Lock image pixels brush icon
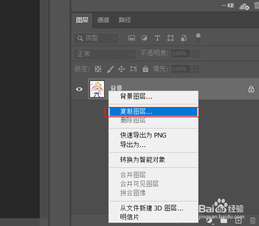This screenshot has height=226, width=259. pyautogui.click(x=110, y=69)
